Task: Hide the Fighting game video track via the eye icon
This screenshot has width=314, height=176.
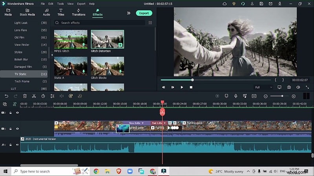Action: pyautogui.click(x=17, y=128)
